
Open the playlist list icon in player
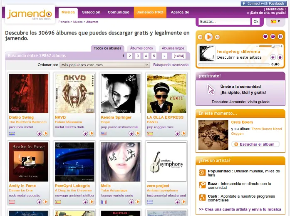tap(280, 37)
